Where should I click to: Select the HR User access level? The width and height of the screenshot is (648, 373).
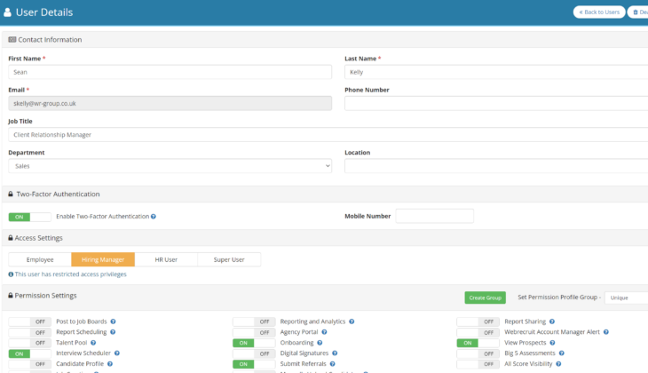166,259
